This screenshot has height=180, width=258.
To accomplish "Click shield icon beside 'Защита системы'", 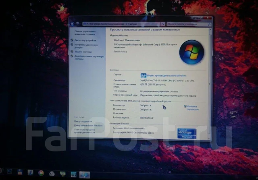I will 72,52.
